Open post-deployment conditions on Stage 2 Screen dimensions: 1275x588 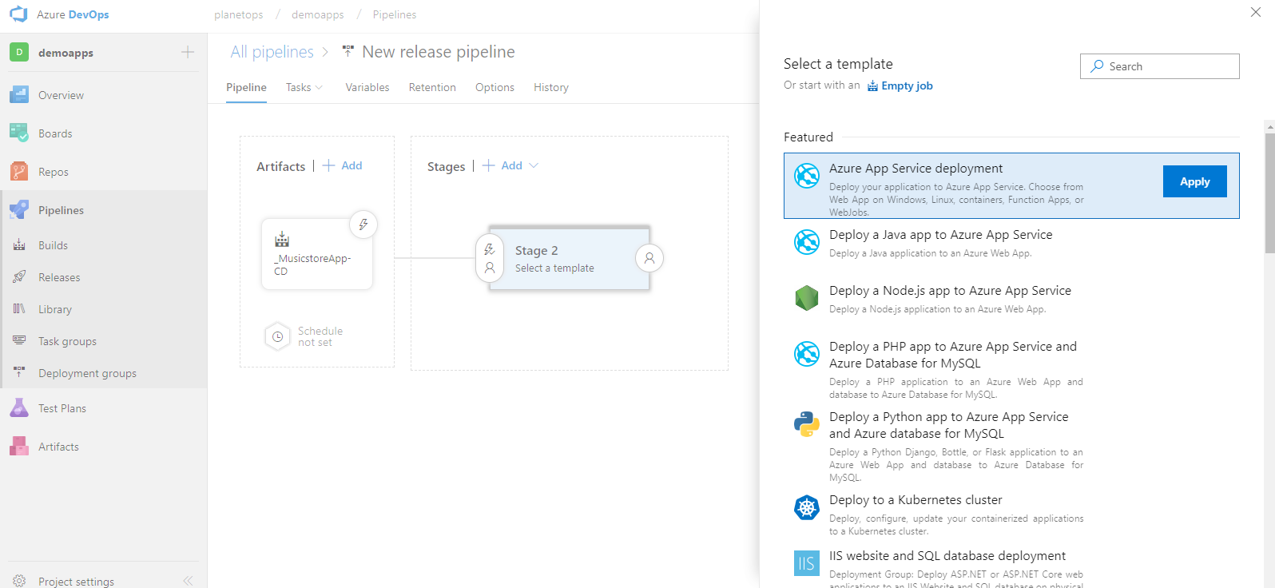(x=649, y=258)
